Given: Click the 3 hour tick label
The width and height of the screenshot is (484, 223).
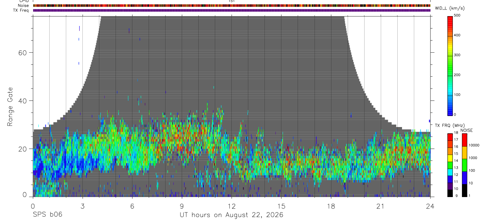Looking at the screenshot, I should coord(82,206).
